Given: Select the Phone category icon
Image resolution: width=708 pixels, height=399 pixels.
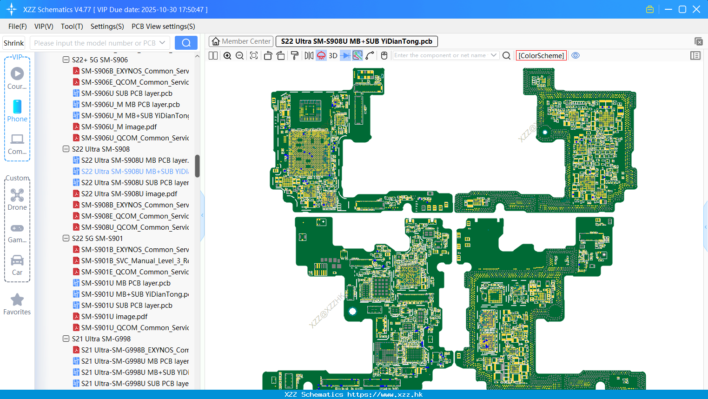Looking at the screenshot, I should (17, 106).
